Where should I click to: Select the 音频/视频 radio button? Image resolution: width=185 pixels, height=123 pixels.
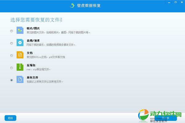coord(12,43)
